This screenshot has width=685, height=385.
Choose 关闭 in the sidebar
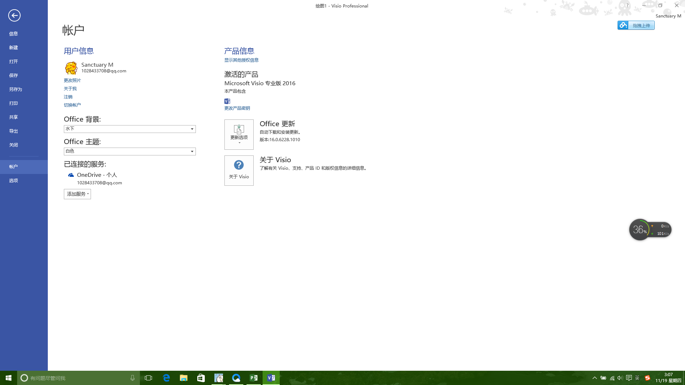(x=24, y=145)
